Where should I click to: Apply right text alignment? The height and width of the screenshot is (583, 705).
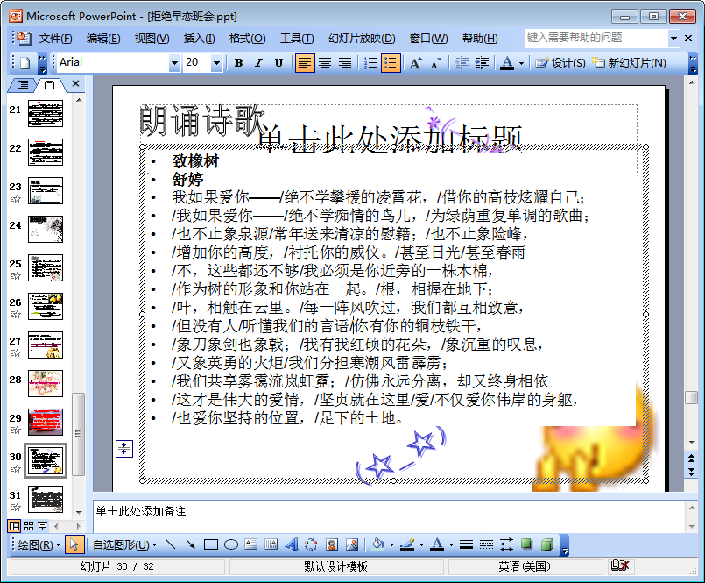click(x=345, y=63)
